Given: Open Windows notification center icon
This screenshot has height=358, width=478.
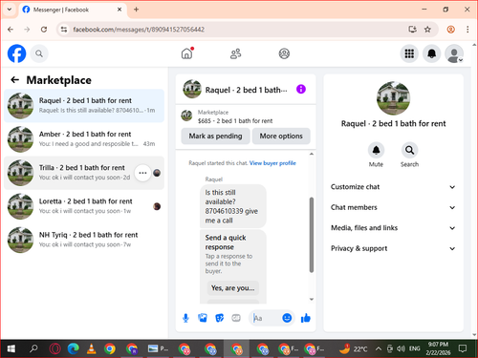Looking at the screenshot, I should tap(463, 348).
